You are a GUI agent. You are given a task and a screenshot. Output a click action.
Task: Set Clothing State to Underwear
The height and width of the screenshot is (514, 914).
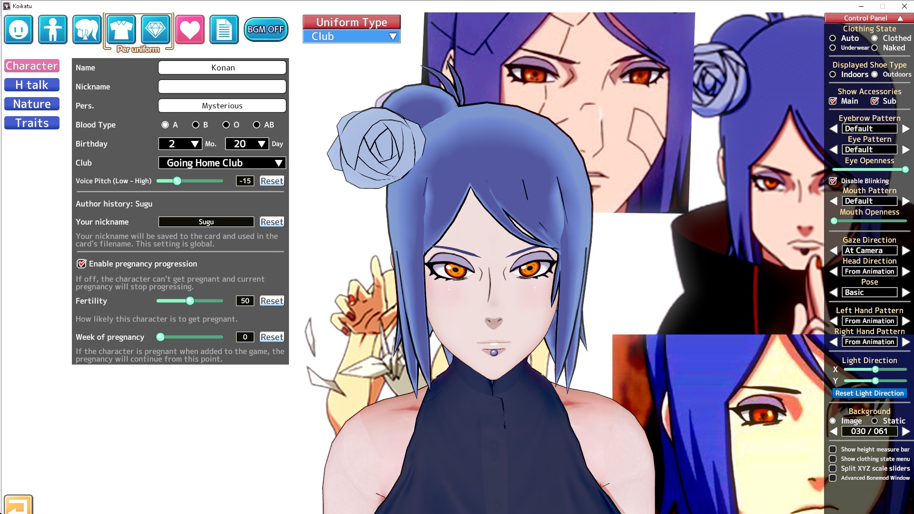pos(833,48)
